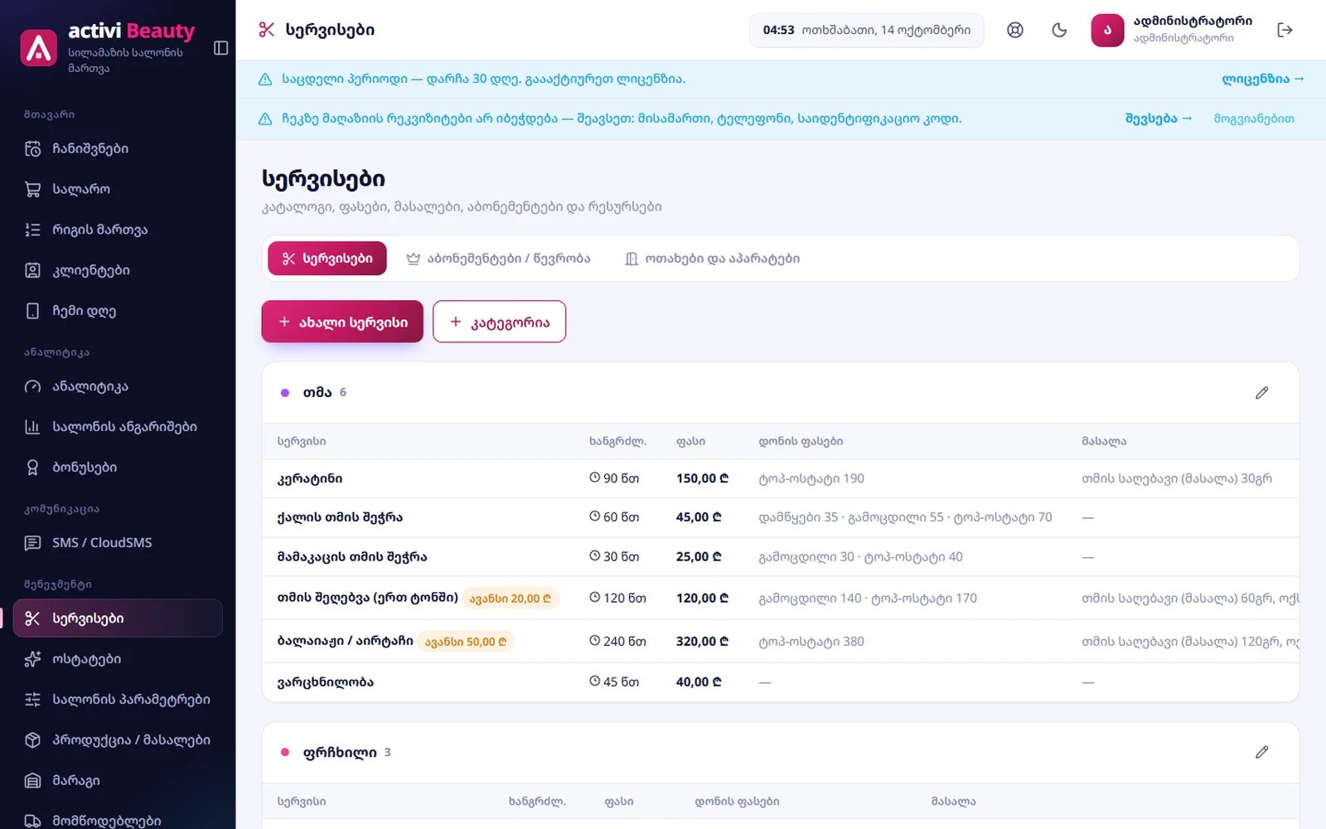Open ანალიტიკა in the sidebar
The image size is (1326, 829).
click(x=118, y=386)
